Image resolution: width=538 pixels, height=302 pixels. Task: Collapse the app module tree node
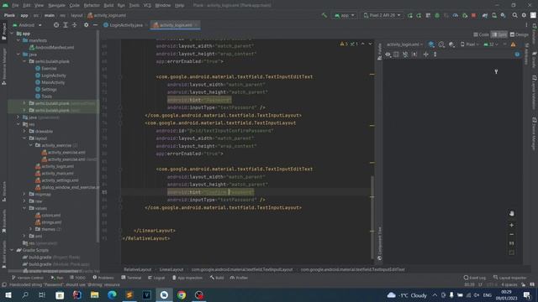(12, 34)
